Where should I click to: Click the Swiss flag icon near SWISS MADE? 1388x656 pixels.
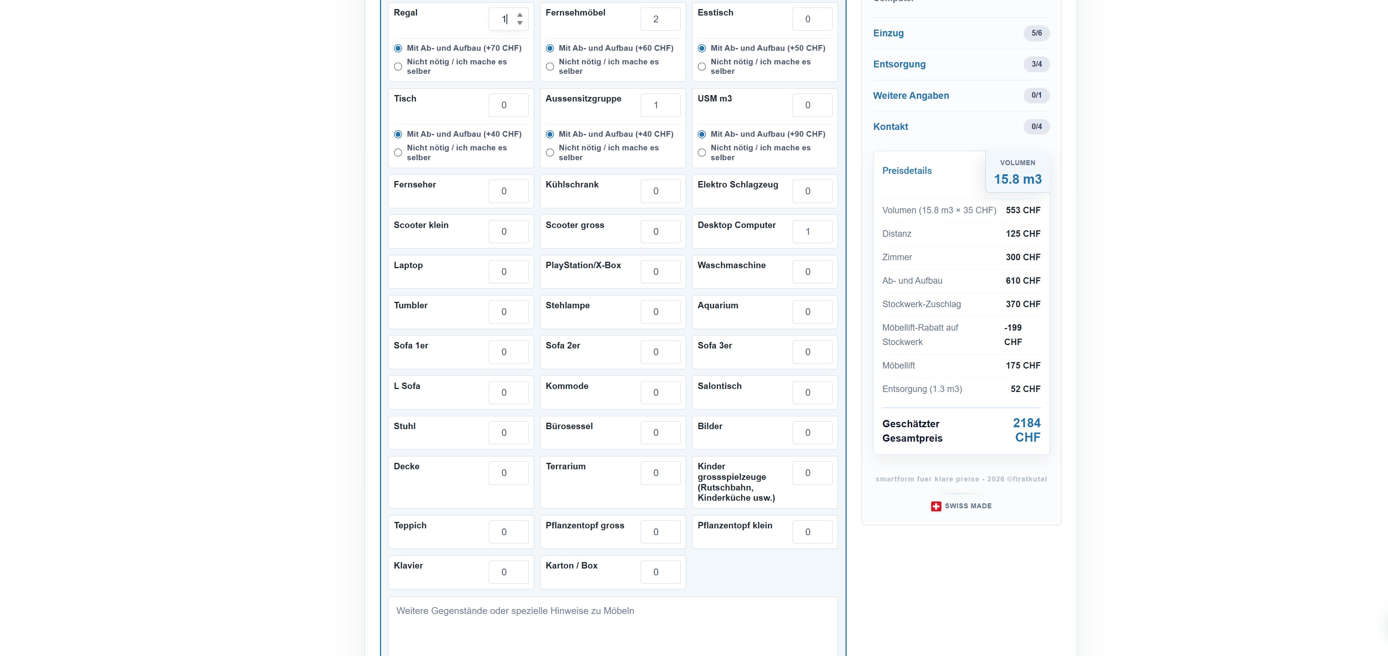coord(936,506)
